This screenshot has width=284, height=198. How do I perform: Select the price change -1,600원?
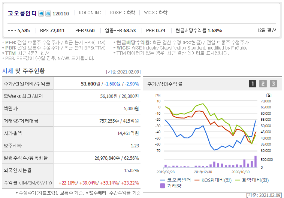tap(112, 84)
